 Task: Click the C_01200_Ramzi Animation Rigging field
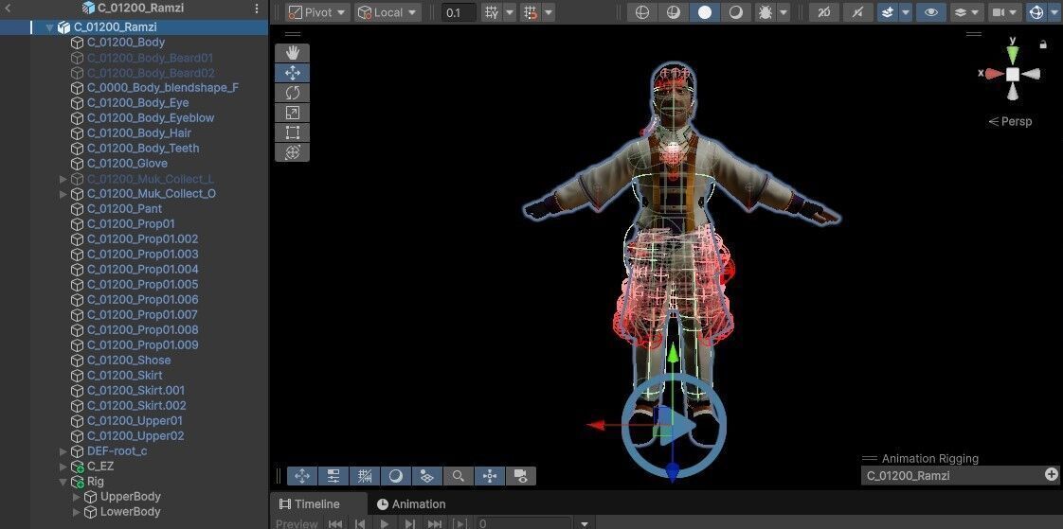click(x=952, y=475)
